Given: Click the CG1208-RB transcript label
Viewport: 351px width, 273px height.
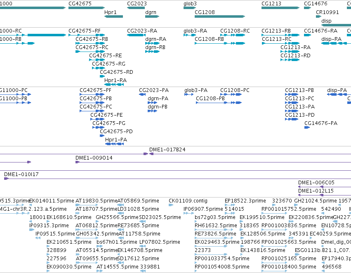Looking at the screenshot, I should 209,39.
